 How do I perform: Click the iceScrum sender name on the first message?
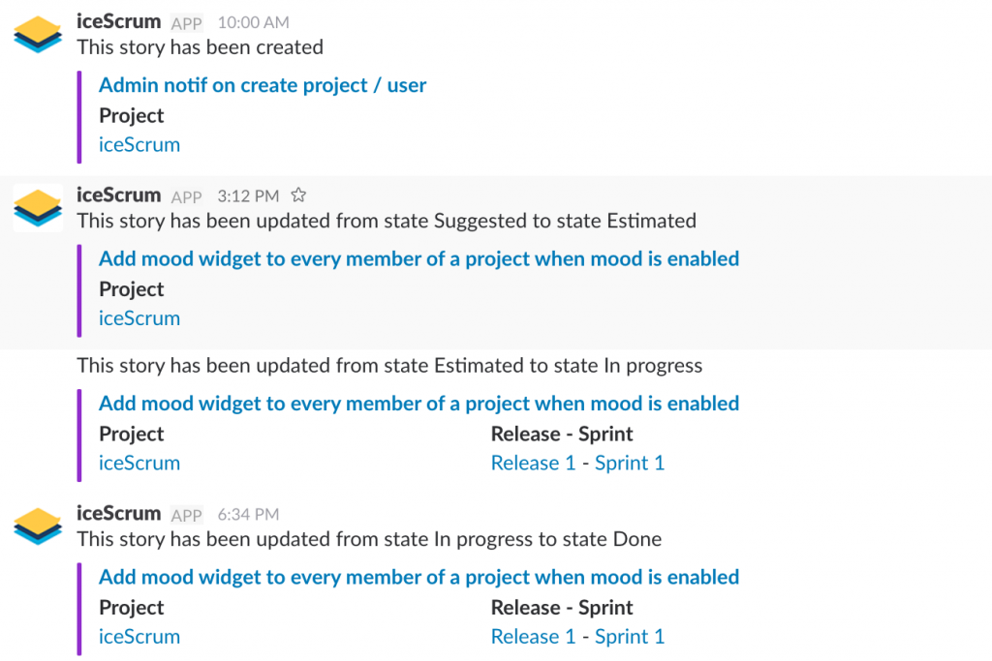pos(118,21)
